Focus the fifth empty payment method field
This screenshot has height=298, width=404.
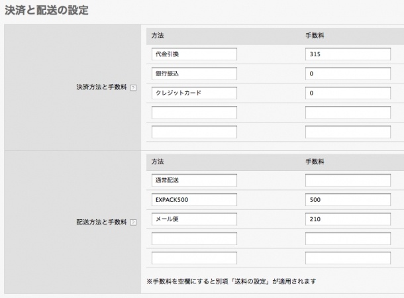(x=194, y=132)
